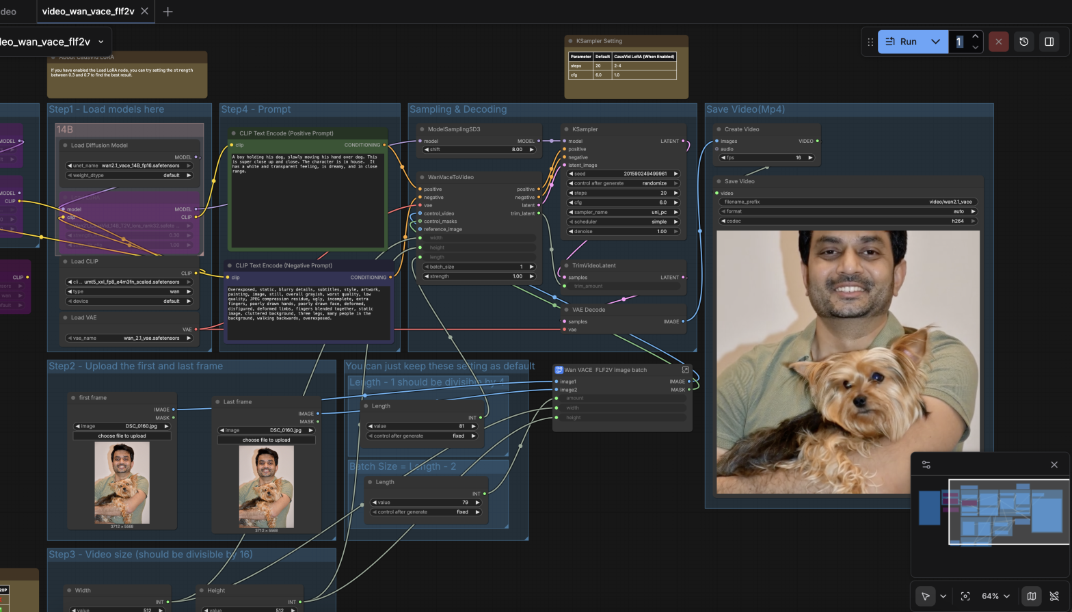Grab the actionbar drag handle dots

point(870,42)
